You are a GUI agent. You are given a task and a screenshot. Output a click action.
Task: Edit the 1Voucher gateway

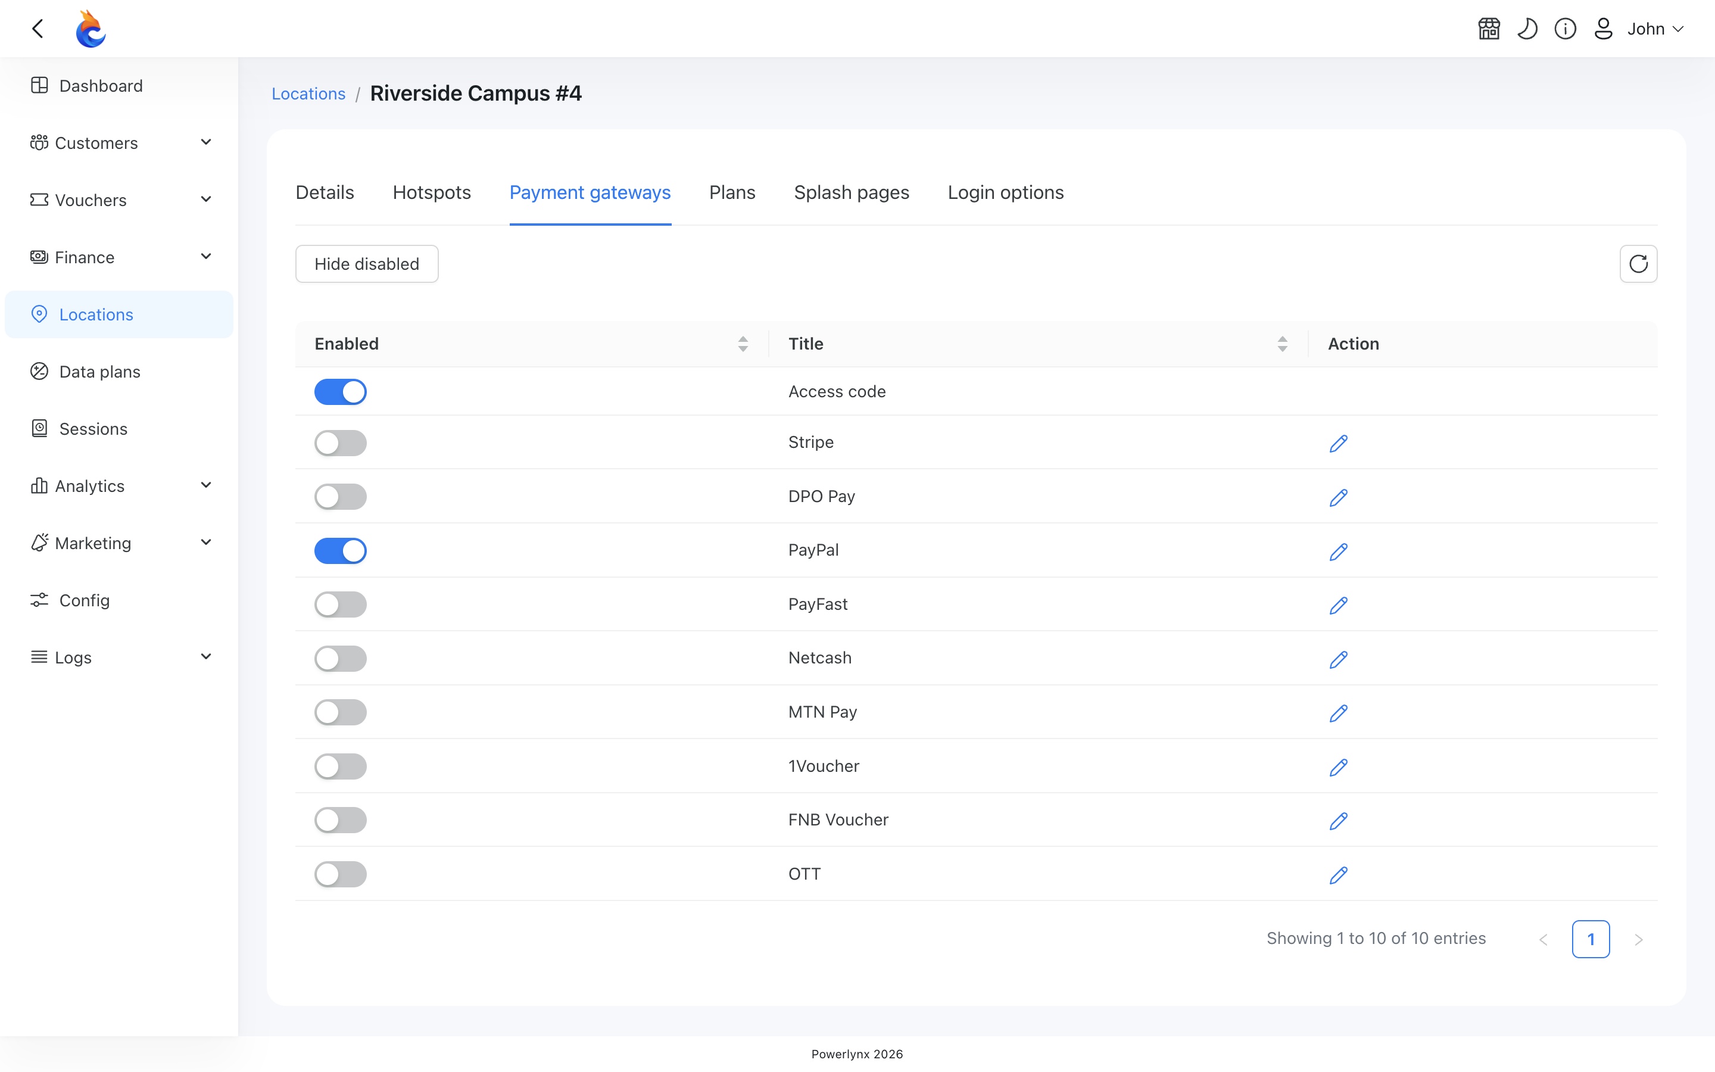click(x=1339, y=766)
